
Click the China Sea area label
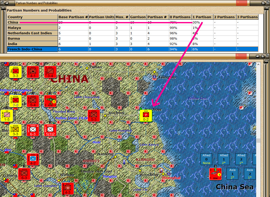pos(235,187)
